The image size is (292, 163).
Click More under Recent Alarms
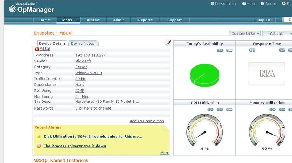tap(165, 153)
